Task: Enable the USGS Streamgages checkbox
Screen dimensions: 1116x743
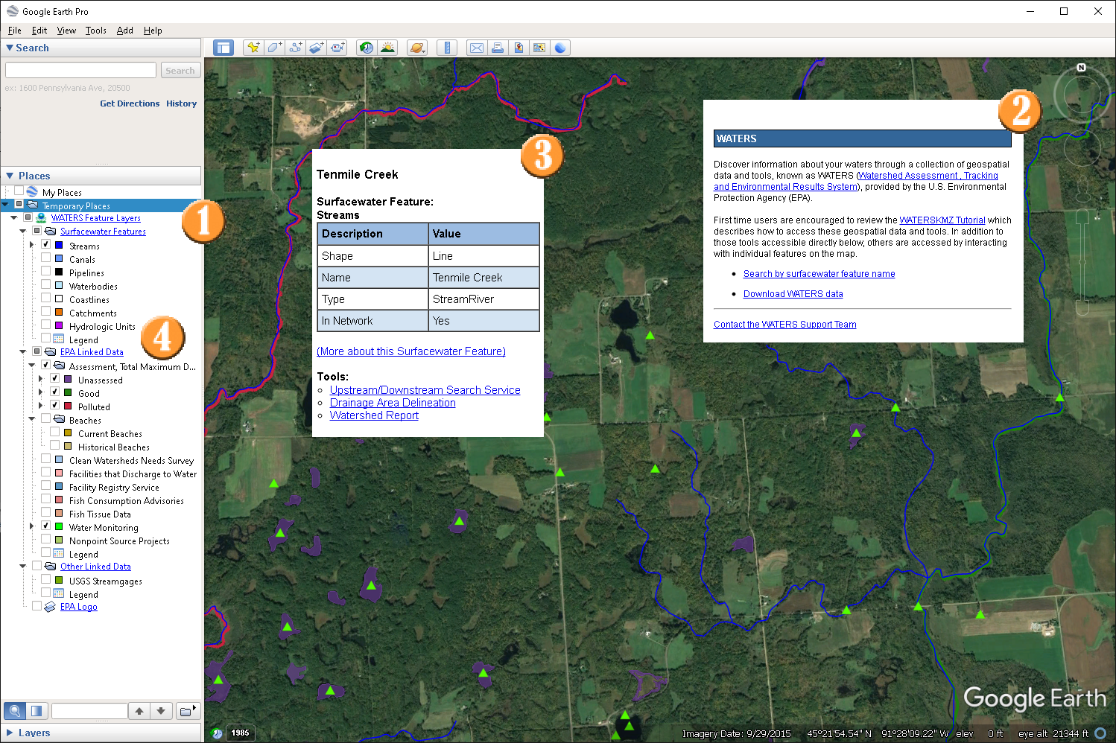Action: [46, 580]
